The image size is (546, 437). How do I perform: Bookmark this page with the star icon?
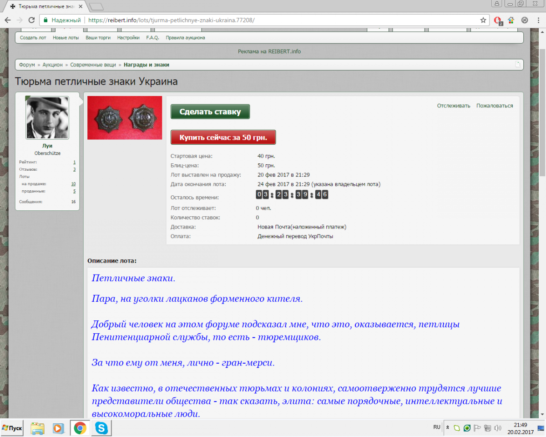coord(483,20)
